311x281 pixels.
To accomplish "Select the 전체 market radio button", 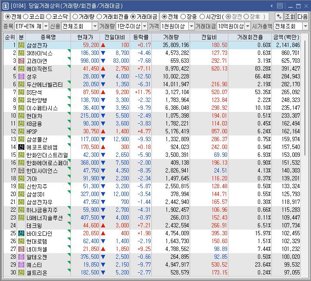I will [7, 17].
